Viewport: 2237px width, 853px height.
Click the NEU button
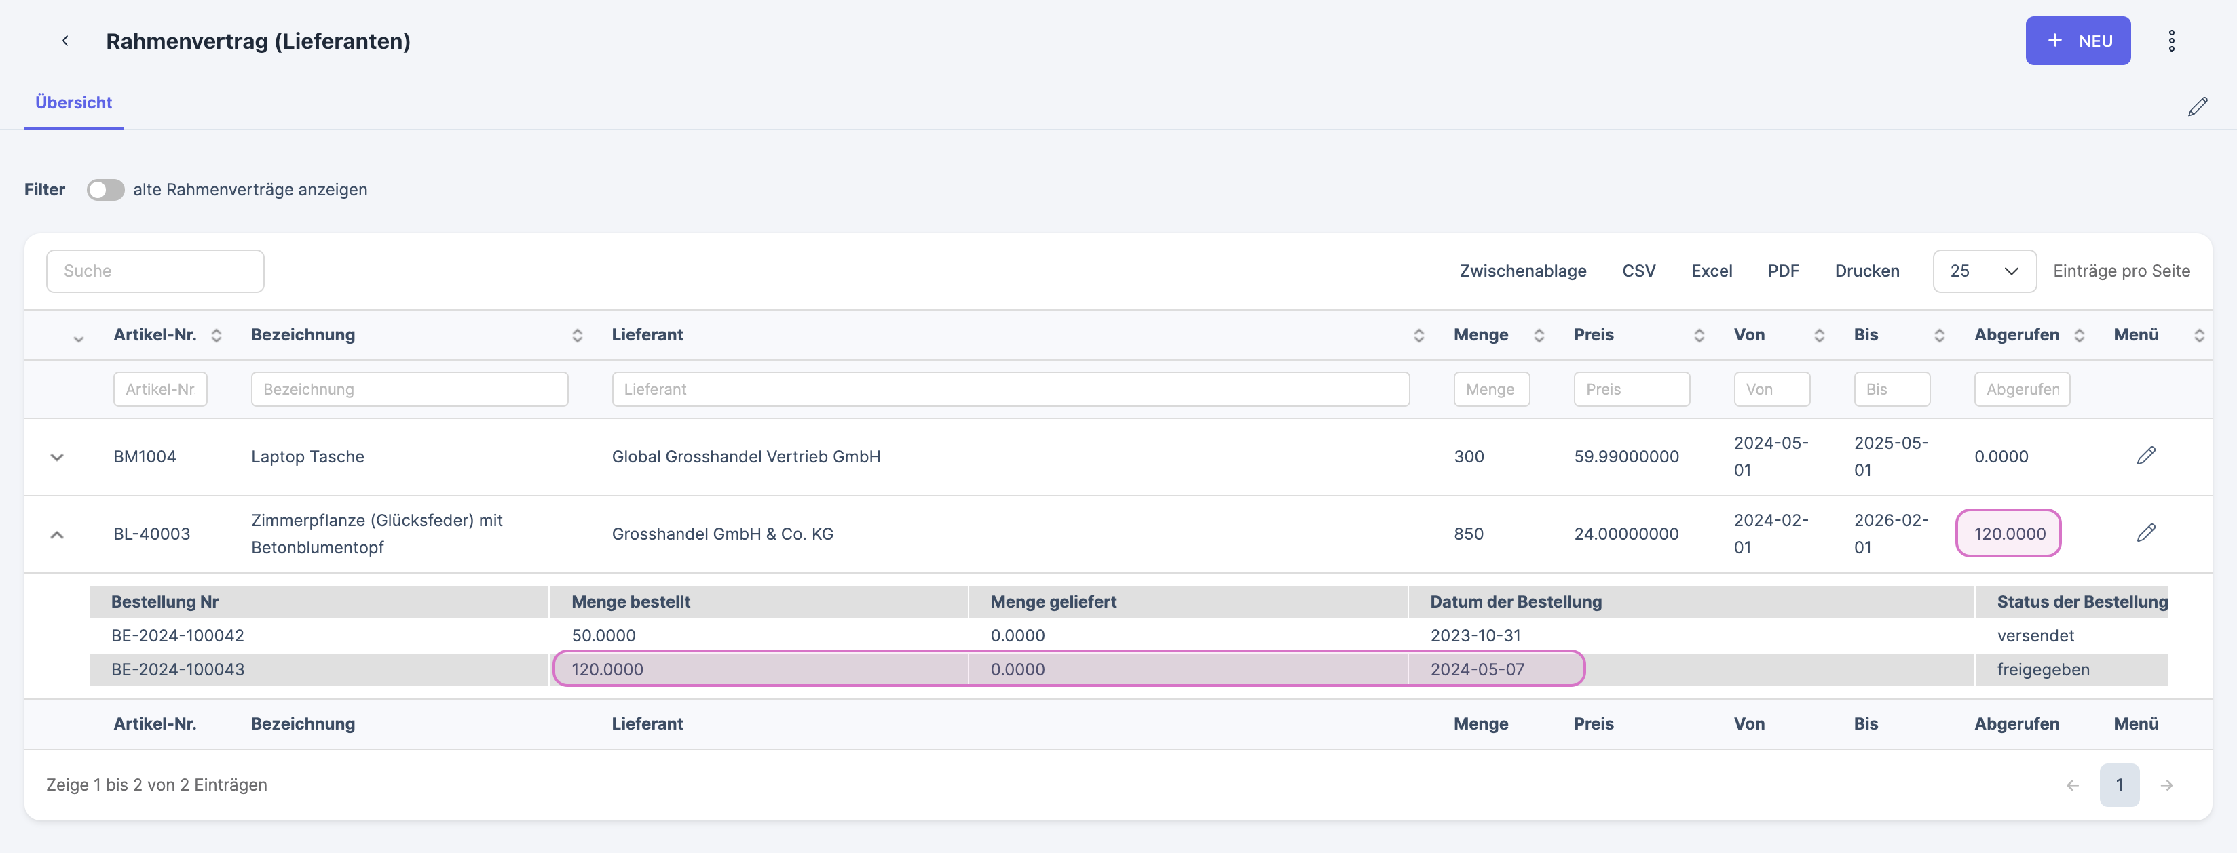[x=2078, y=41]
